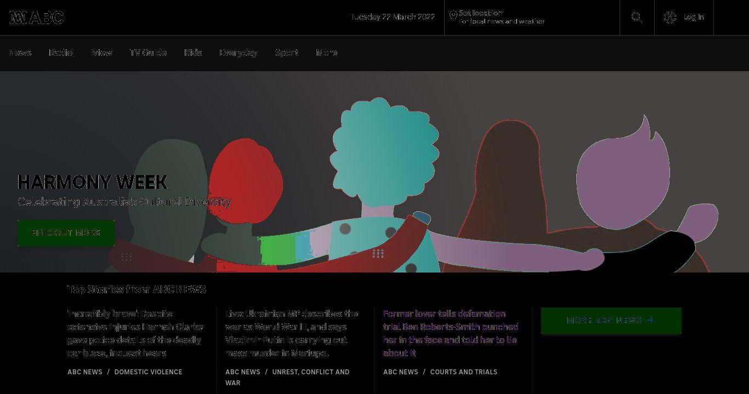Follow the Domestic Violence topic link

click(148, 372)
